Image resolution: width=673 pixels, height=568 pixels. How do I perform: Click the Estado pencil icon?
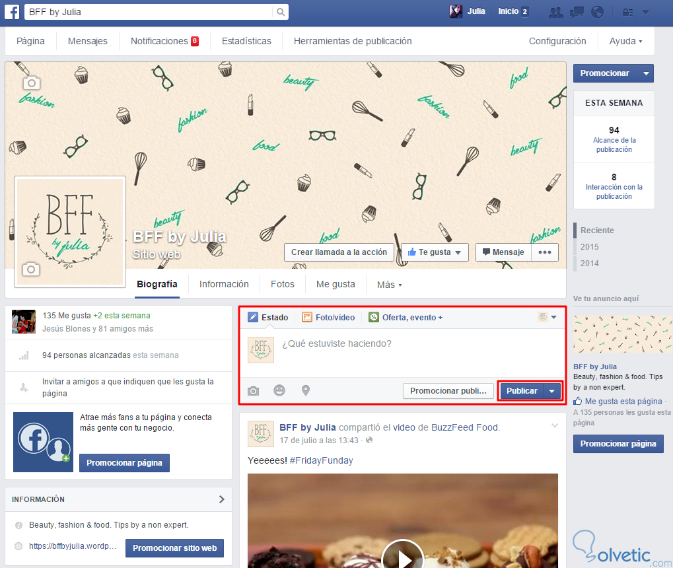pyautogui.click(x=253, y=317)
